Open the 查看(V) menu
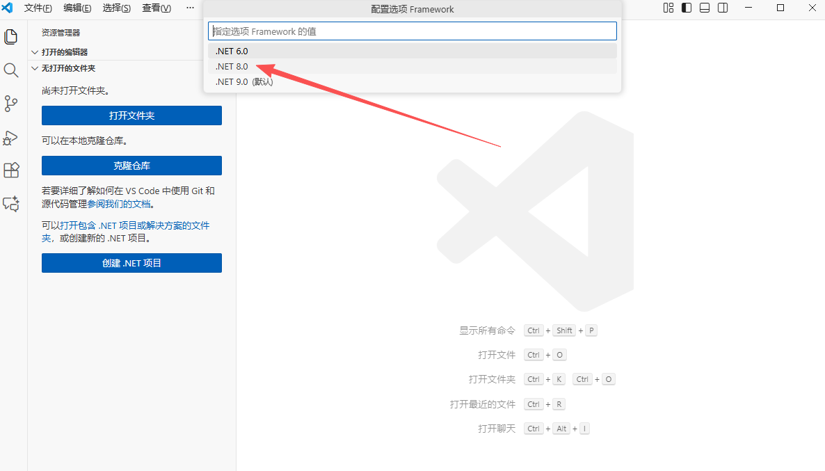This screenshot has height=471, width=825. click(157, 8)
